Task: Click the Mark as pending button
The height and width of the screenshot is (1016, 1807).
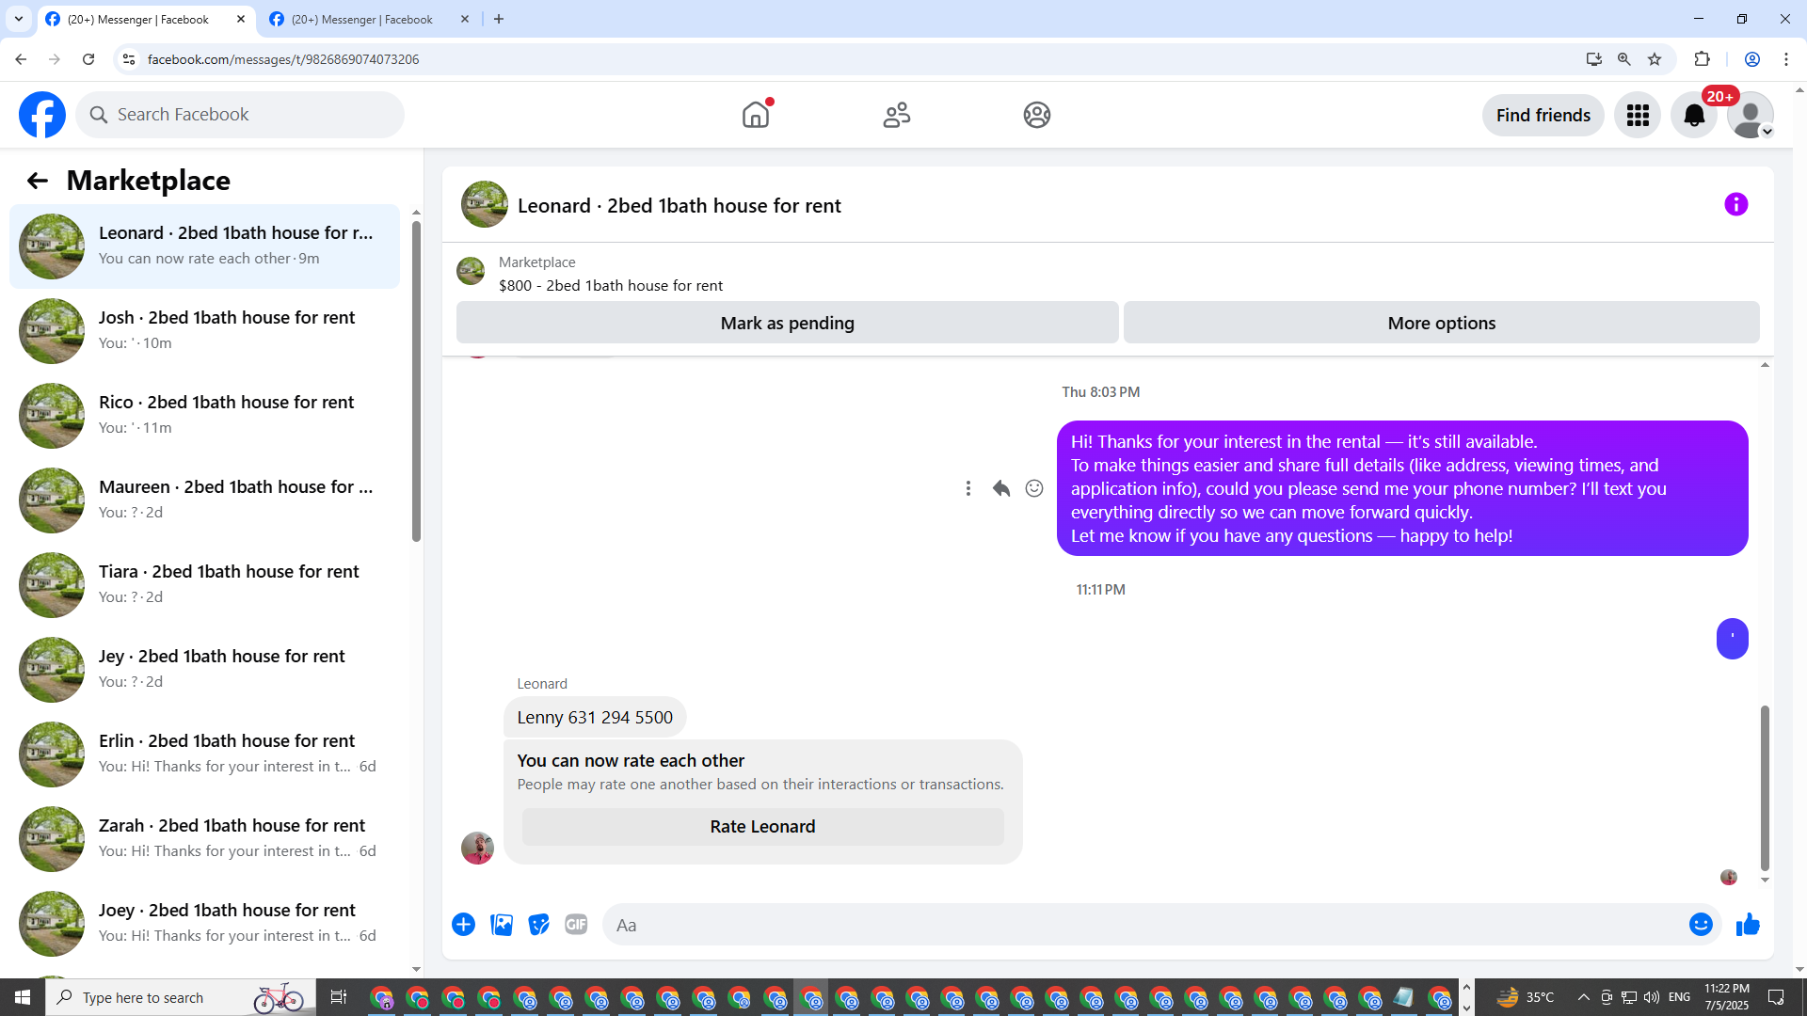Action: [787, 323]
